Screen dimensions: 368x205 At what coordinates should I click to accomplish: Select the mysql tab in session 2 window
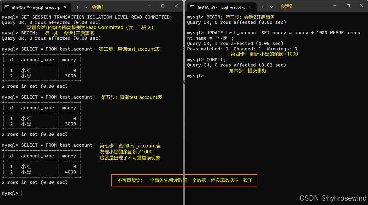tap(221, 7)
